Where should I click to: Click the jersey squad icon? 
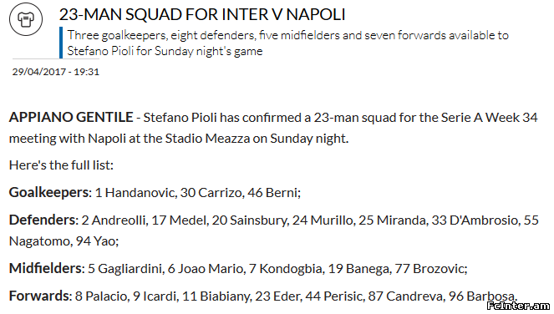pyautogui.click(x=26, y=19)
